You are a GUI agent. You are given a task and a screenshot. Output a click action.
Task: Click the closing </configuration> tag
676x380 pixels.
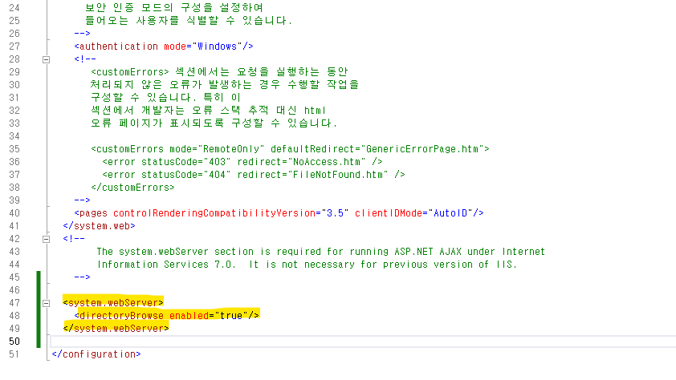pyautogui.click(x=96, y=354)
